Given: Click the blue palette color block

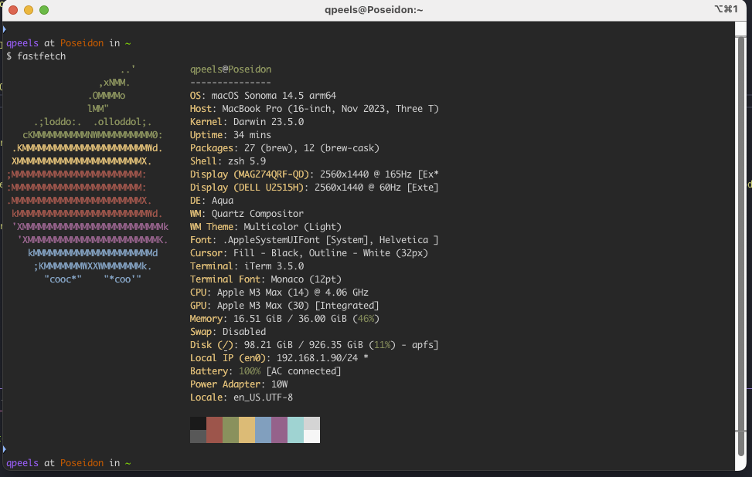Looking at the screenshot, I should tap(263, 429).
